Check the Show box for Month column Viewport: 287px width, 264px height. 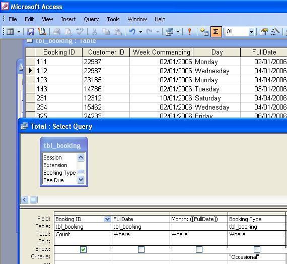coord(199,249)
